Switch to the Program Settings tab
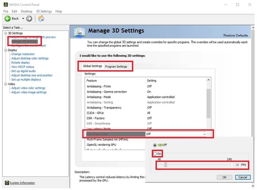 tap(116, 66)
